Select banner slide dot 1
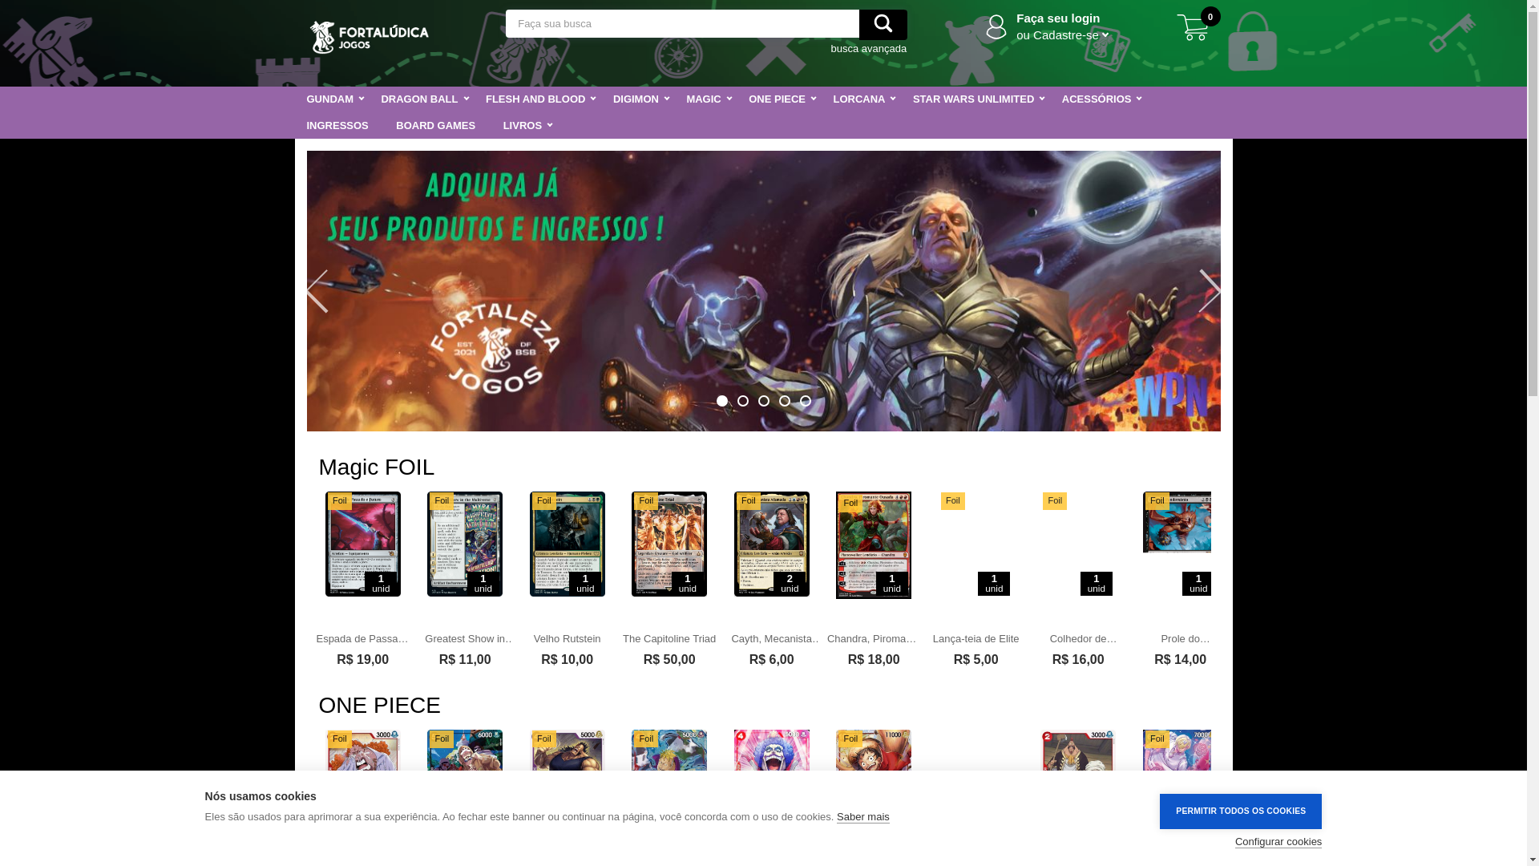 pos(721,401)
